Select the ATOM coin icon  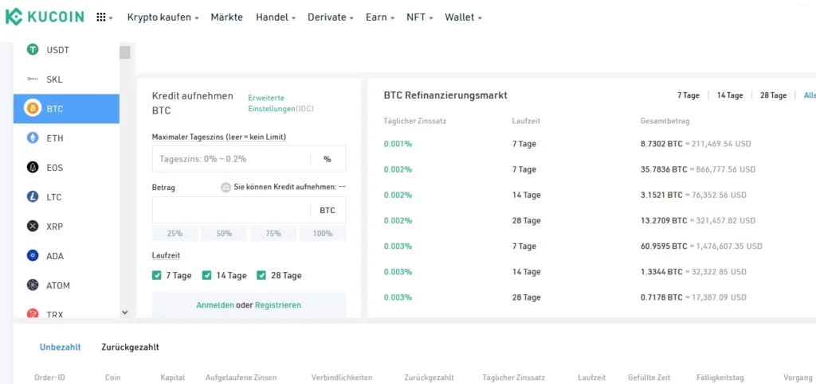click(33, 285)
